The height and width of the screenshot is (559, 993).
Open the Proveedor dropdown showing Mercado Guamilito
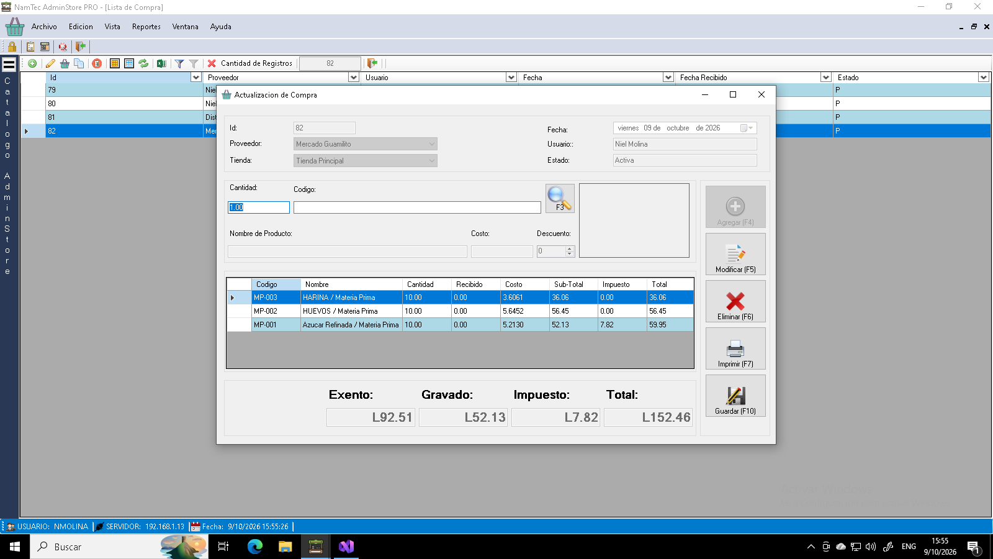[366, 144]
